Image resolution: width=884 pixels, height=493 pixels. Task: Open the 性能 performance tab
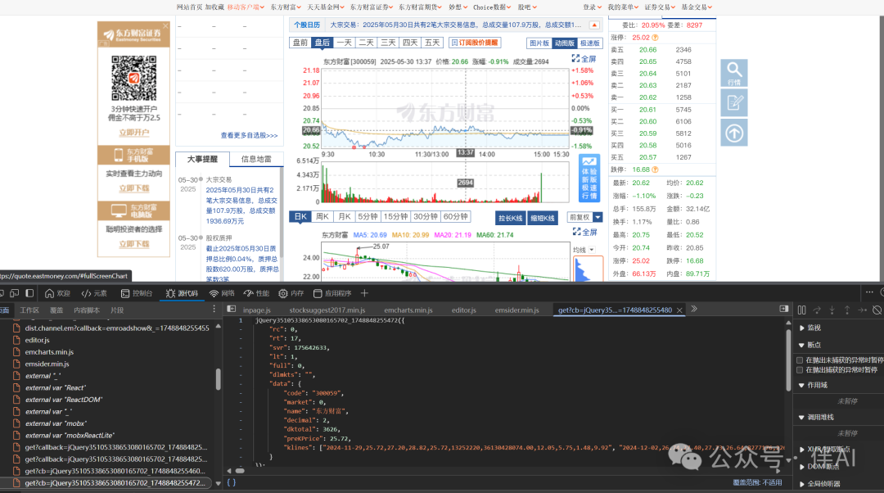pyautogui.click(x=256, y=293)
